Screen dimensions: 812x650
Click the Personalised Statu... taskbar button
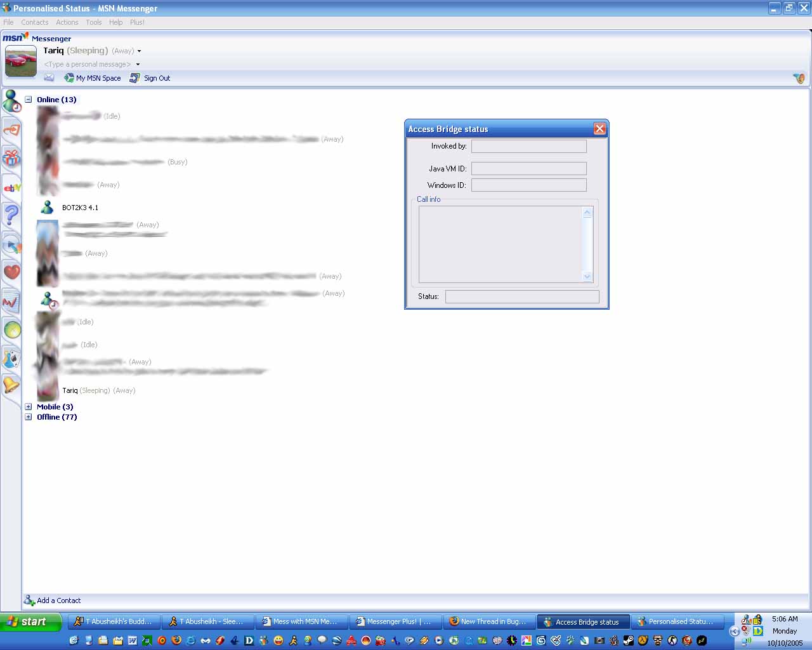tap(678, 621)
